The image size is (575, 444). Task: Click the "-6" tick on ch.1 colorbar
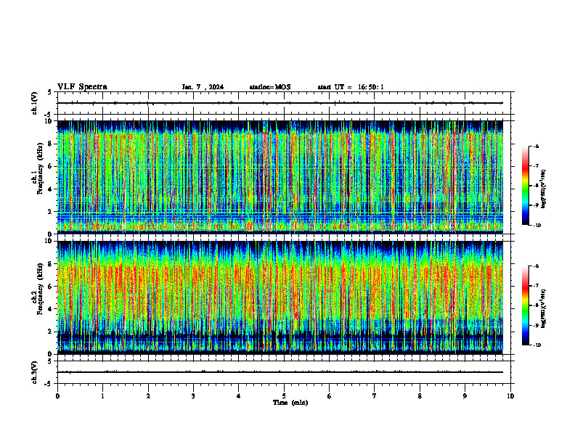pyautogui.click(x=536, y=146)
